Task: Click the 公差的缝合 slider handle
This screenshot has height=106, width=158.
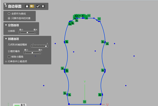Action: click(32, 53)
